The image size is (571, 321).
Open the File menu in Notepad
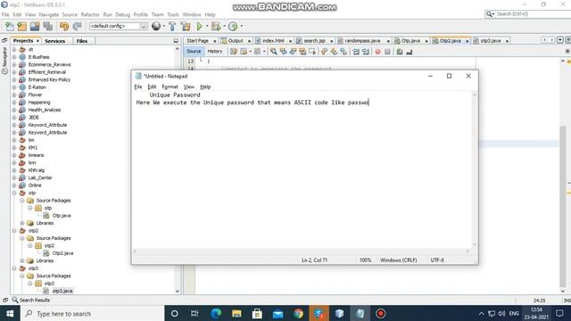click(138, 86)
